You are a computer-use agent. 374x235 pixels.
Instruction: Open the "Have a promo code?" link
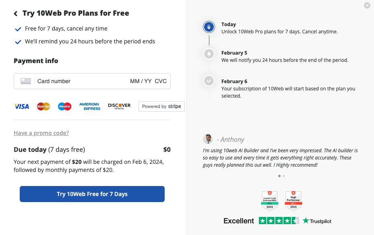click(41, 133)
